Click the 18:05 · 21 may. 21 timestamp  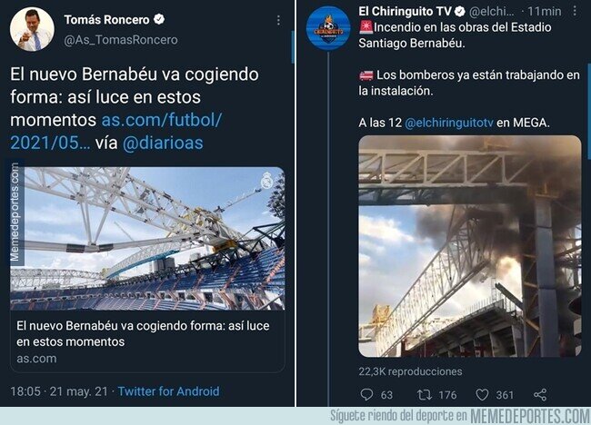59,391
